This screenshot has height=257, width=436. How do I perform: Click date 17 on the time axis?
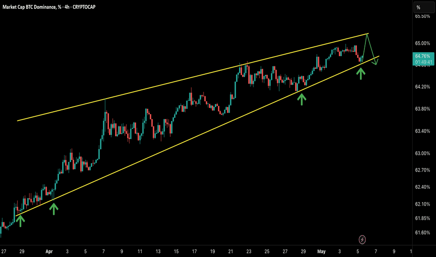coord(194,251)
